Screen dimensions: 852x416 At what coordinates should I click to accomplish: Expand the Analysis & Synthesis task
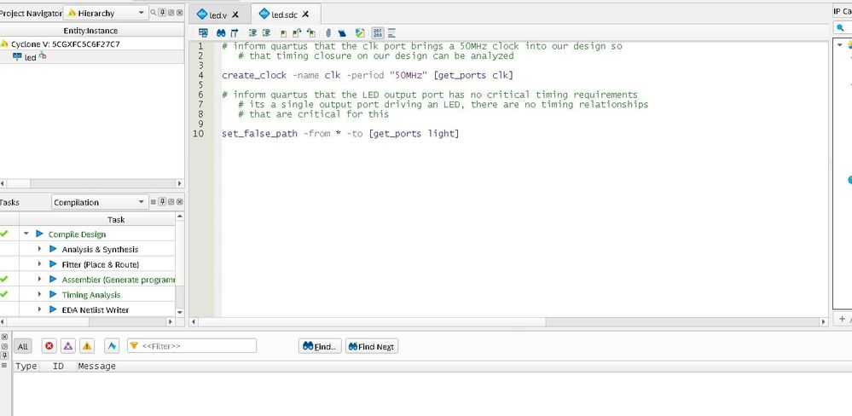coord(40,249)
